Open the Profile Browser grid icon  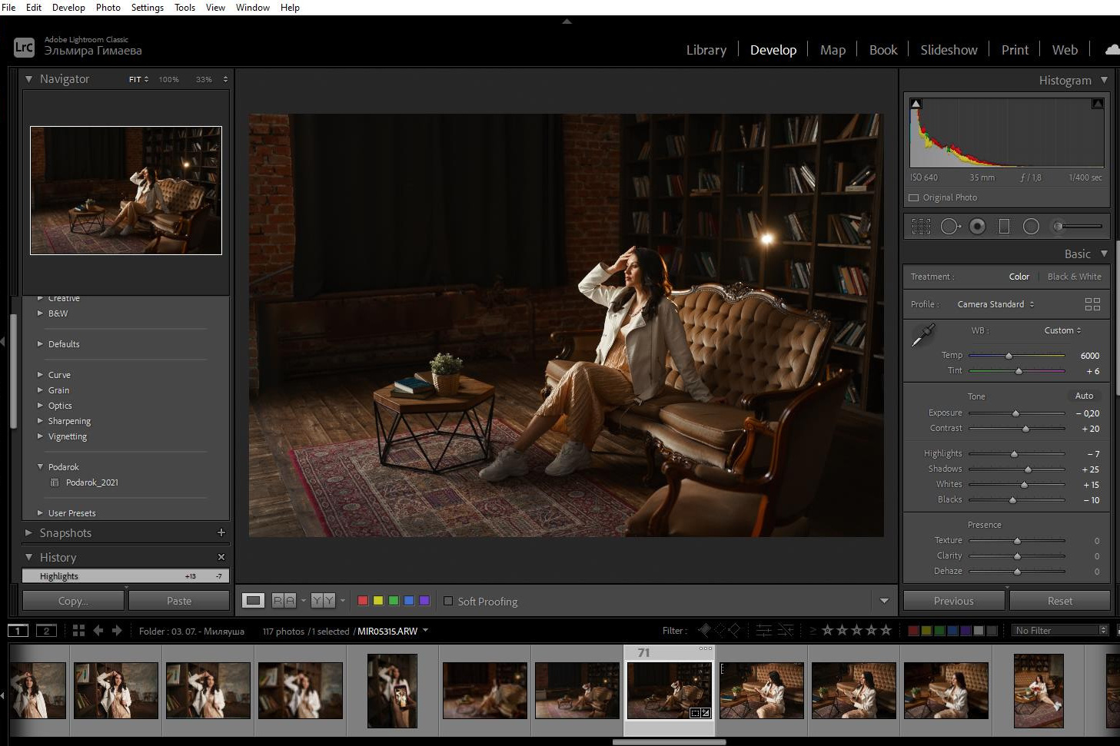tap(1092, 304)
